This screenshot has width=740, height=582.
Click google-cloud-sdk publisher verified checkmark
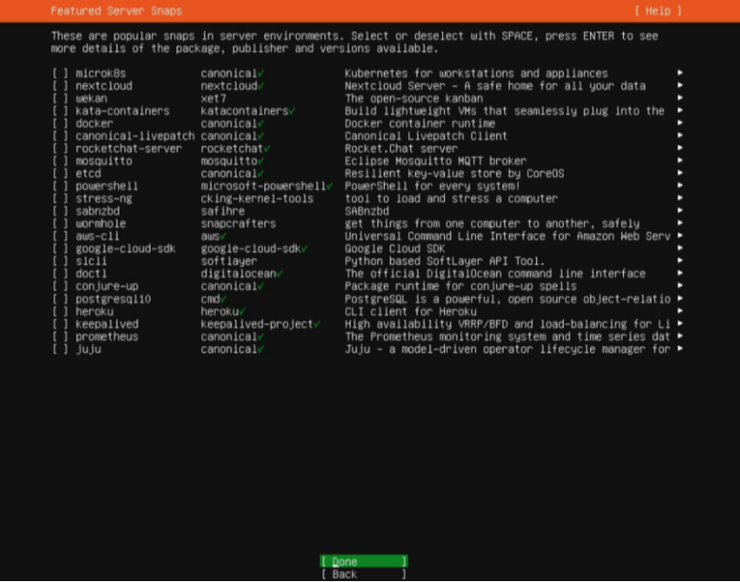303,249
